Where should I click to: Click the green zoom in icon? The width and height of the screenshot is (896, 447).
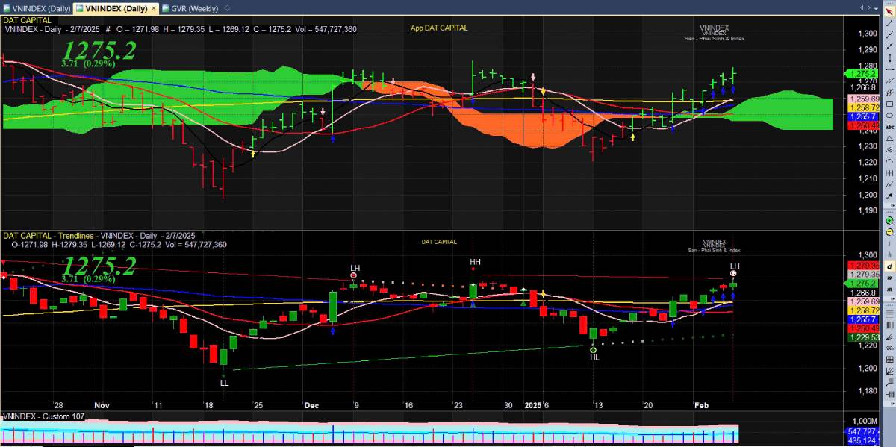click(889, 220)
